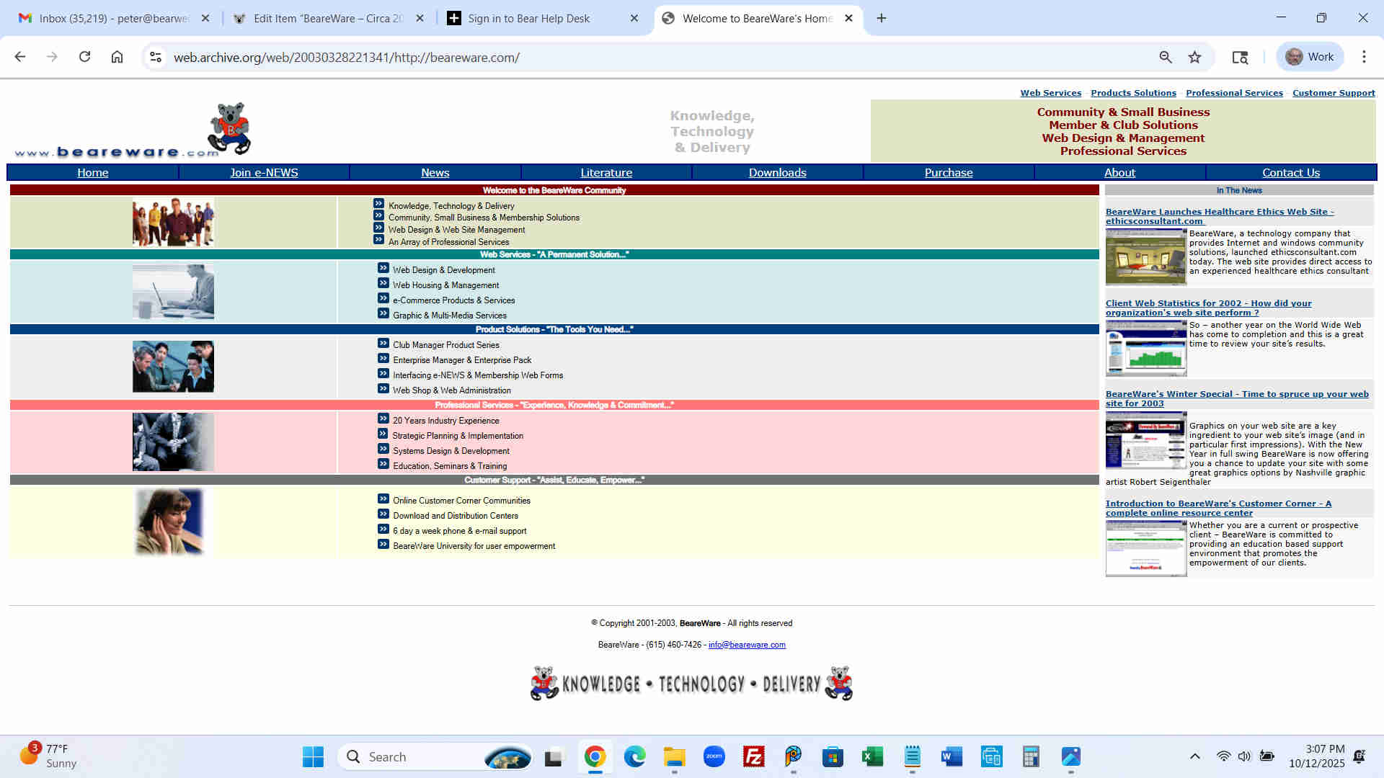1384x778 pixels.
Task: Select Join e-NEWS in the navigation bar
Action: point(264,173)
